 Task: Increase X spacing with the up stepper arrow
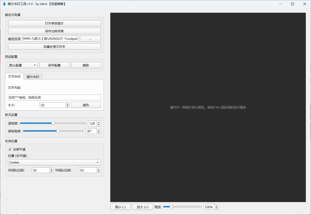pos(52,169)
